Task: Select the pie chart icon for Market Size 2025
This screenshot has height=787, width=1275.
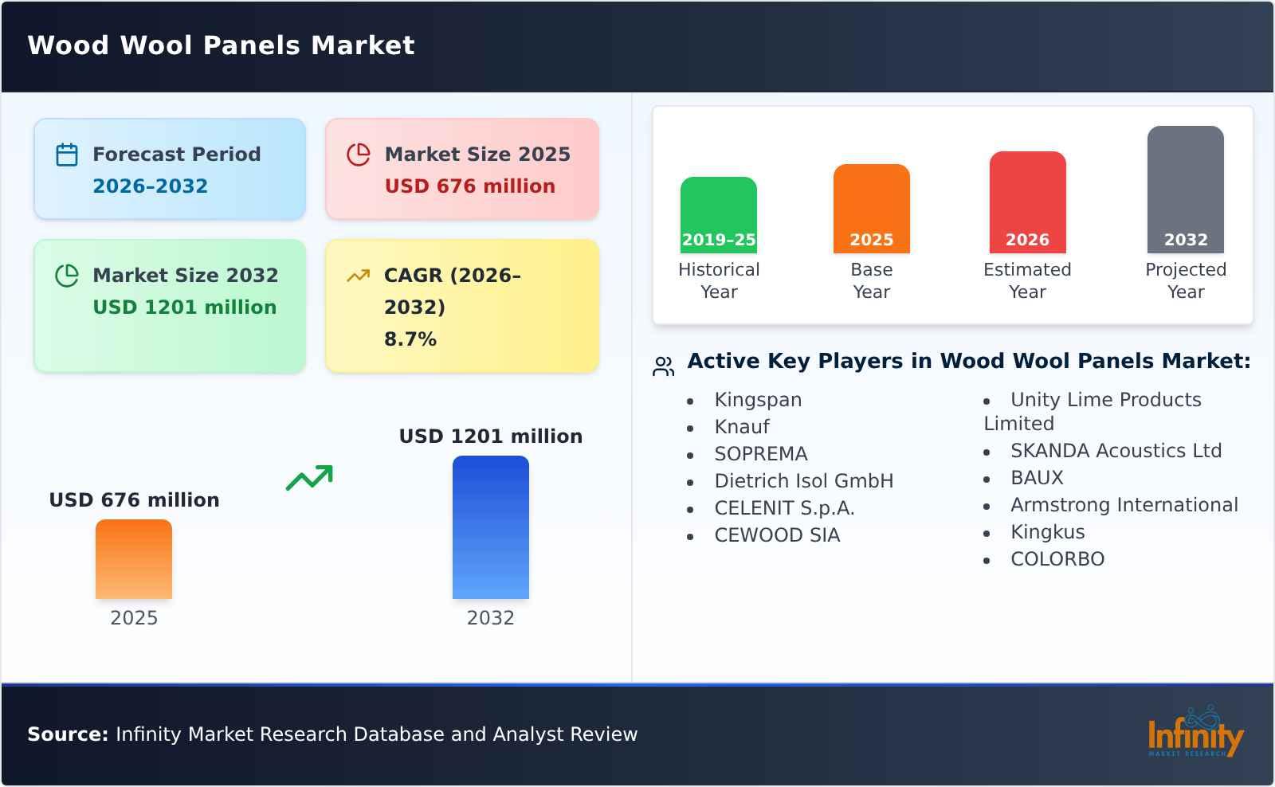Action: coord(359,155)
